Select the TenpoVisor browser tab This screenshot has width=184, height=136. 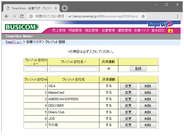click(x=31, y=8)
